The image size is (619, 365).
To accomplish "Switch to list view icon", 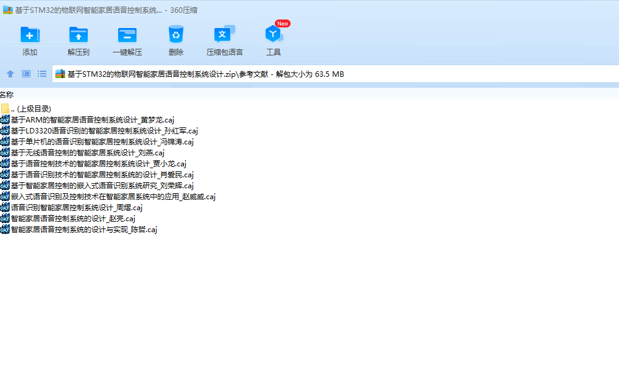I will click(42, 74).
